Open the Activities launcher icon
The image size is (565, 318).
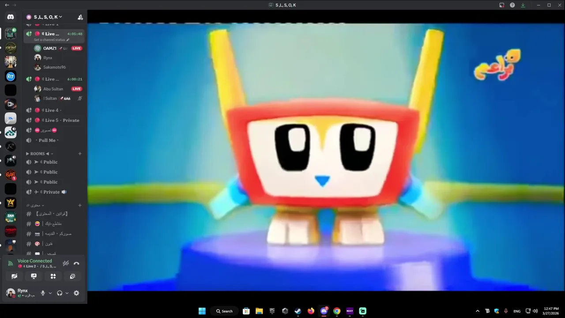click(53, 276)
